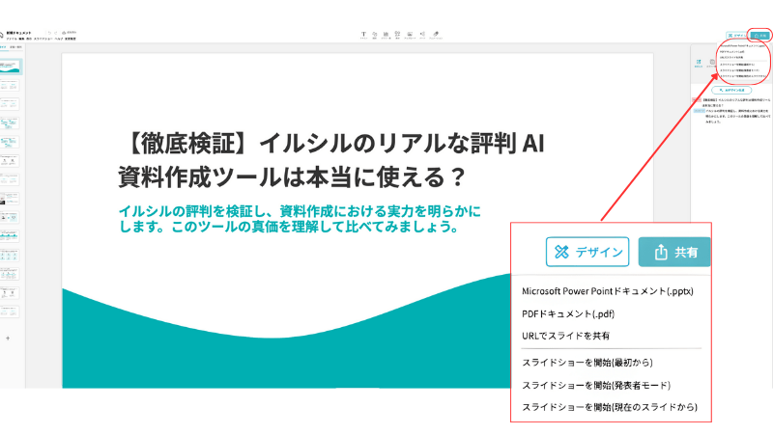The image size is (773, 434).
Task: Open the 変更履歴 menu item
Action: pos(71,39)
